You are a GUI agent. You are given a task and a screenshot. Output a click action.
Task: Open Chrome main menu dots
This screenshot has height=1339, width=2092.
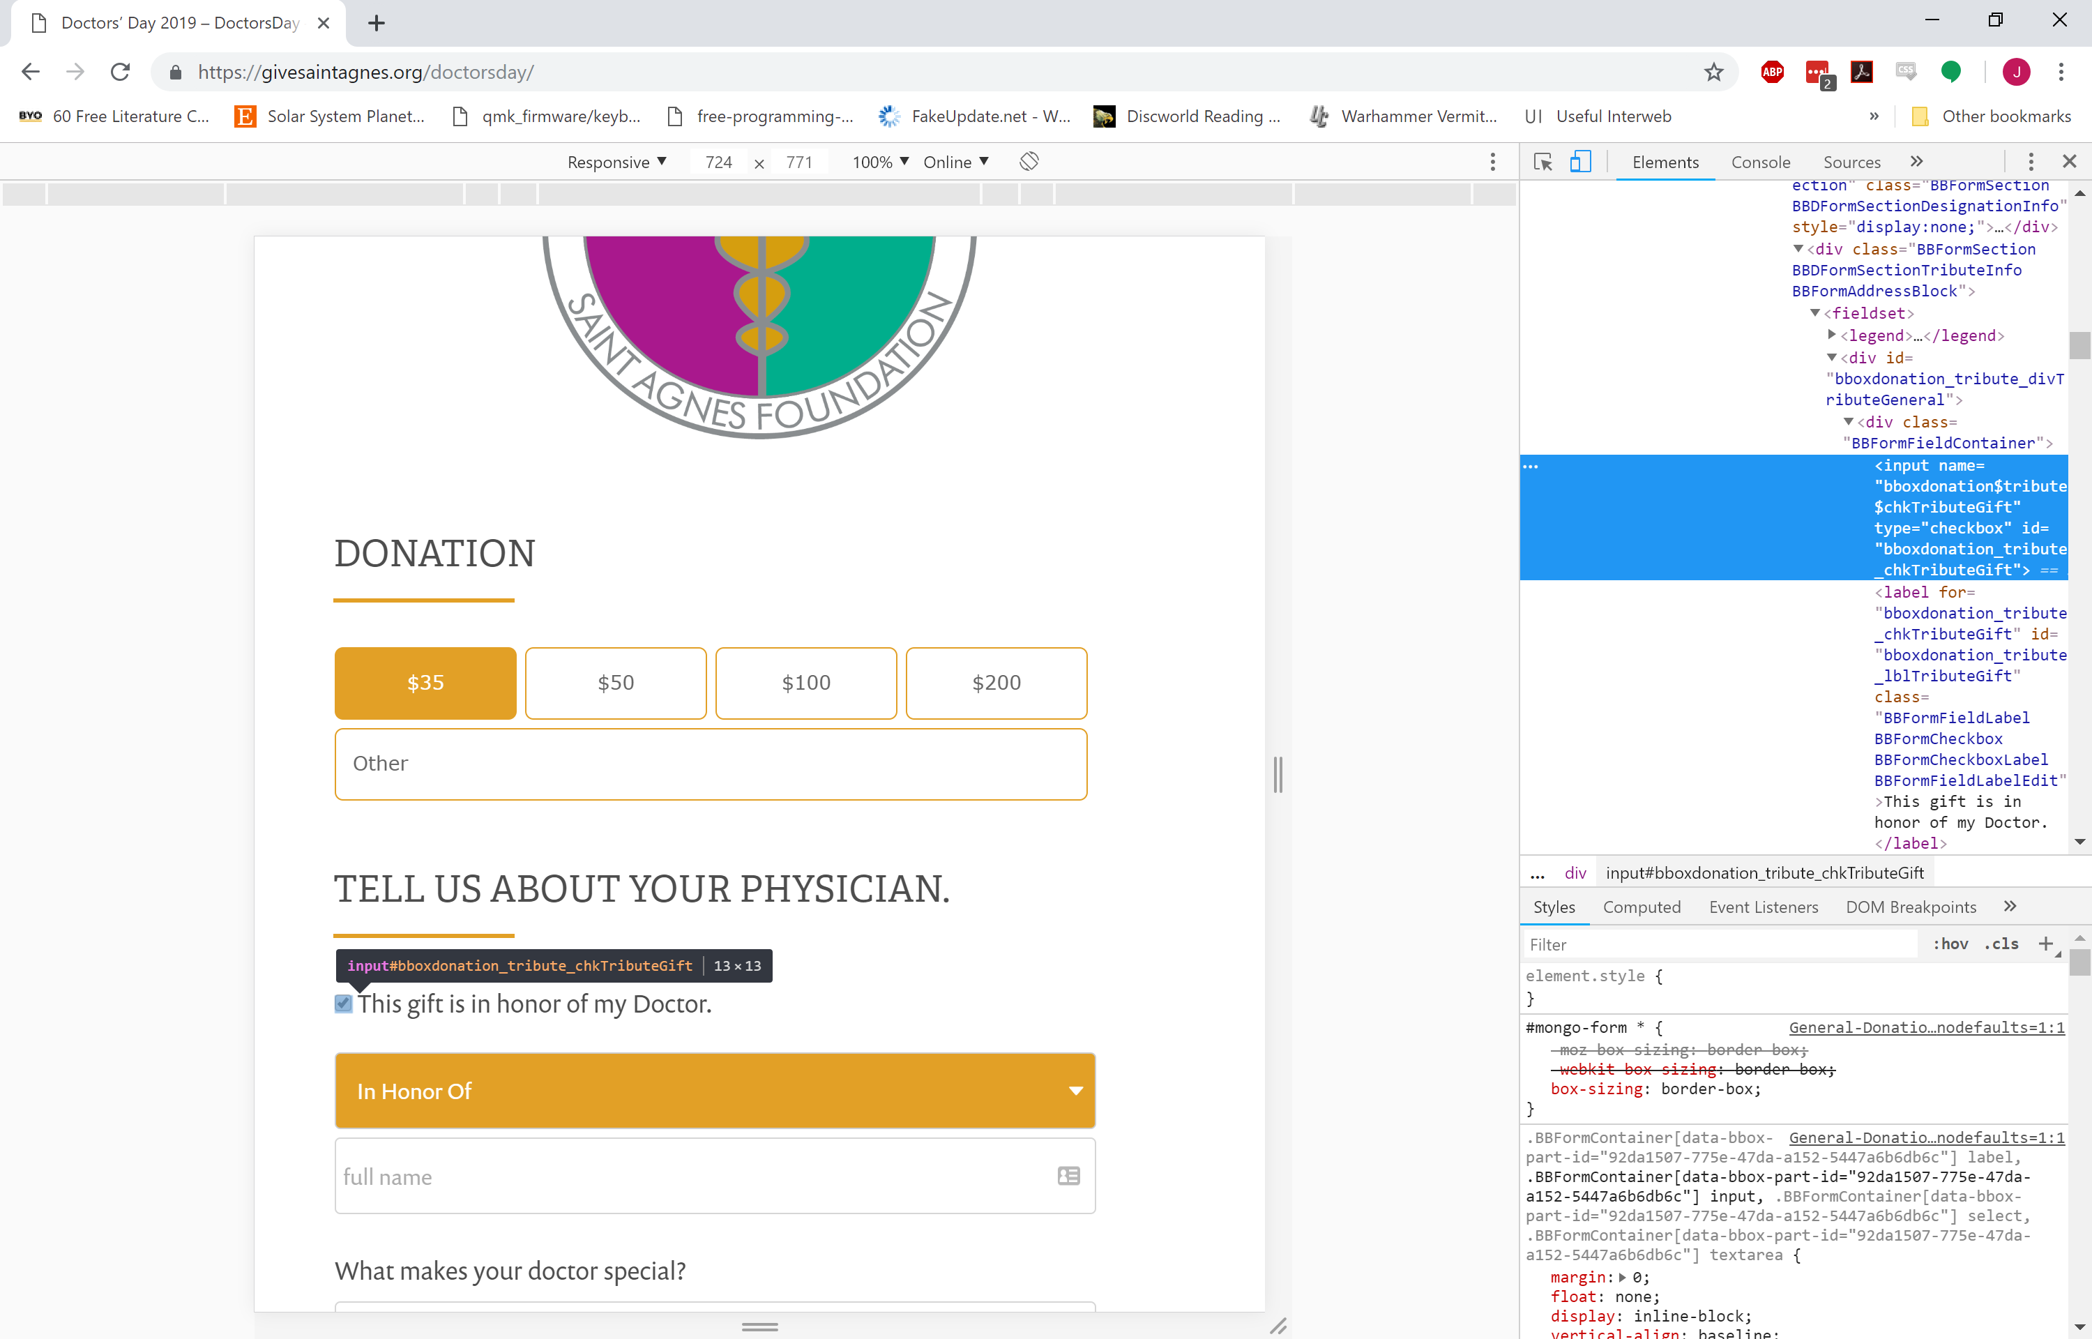point(2061,72)
